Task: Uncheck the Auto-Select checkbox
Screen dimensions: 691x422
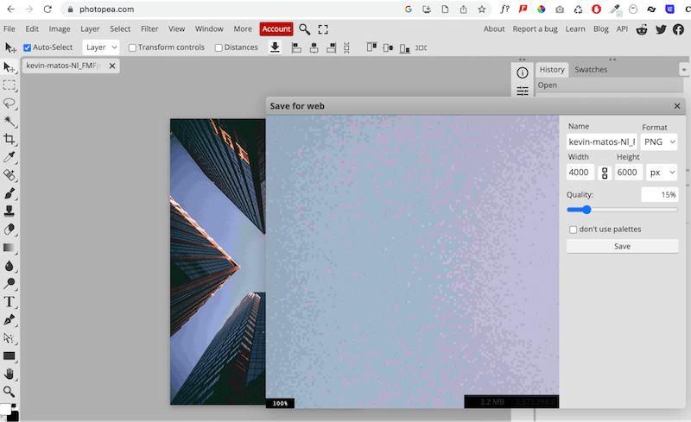Action: click(x=28, y=47)
